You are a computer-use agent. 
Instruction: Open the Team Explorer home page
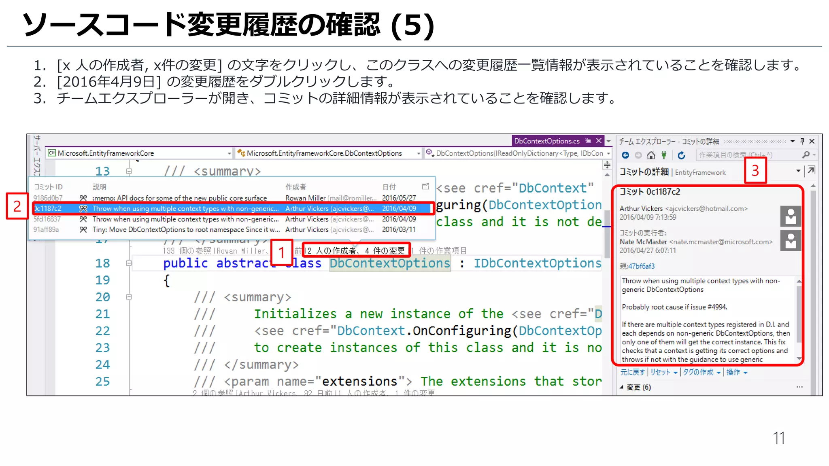coord(651,155)
